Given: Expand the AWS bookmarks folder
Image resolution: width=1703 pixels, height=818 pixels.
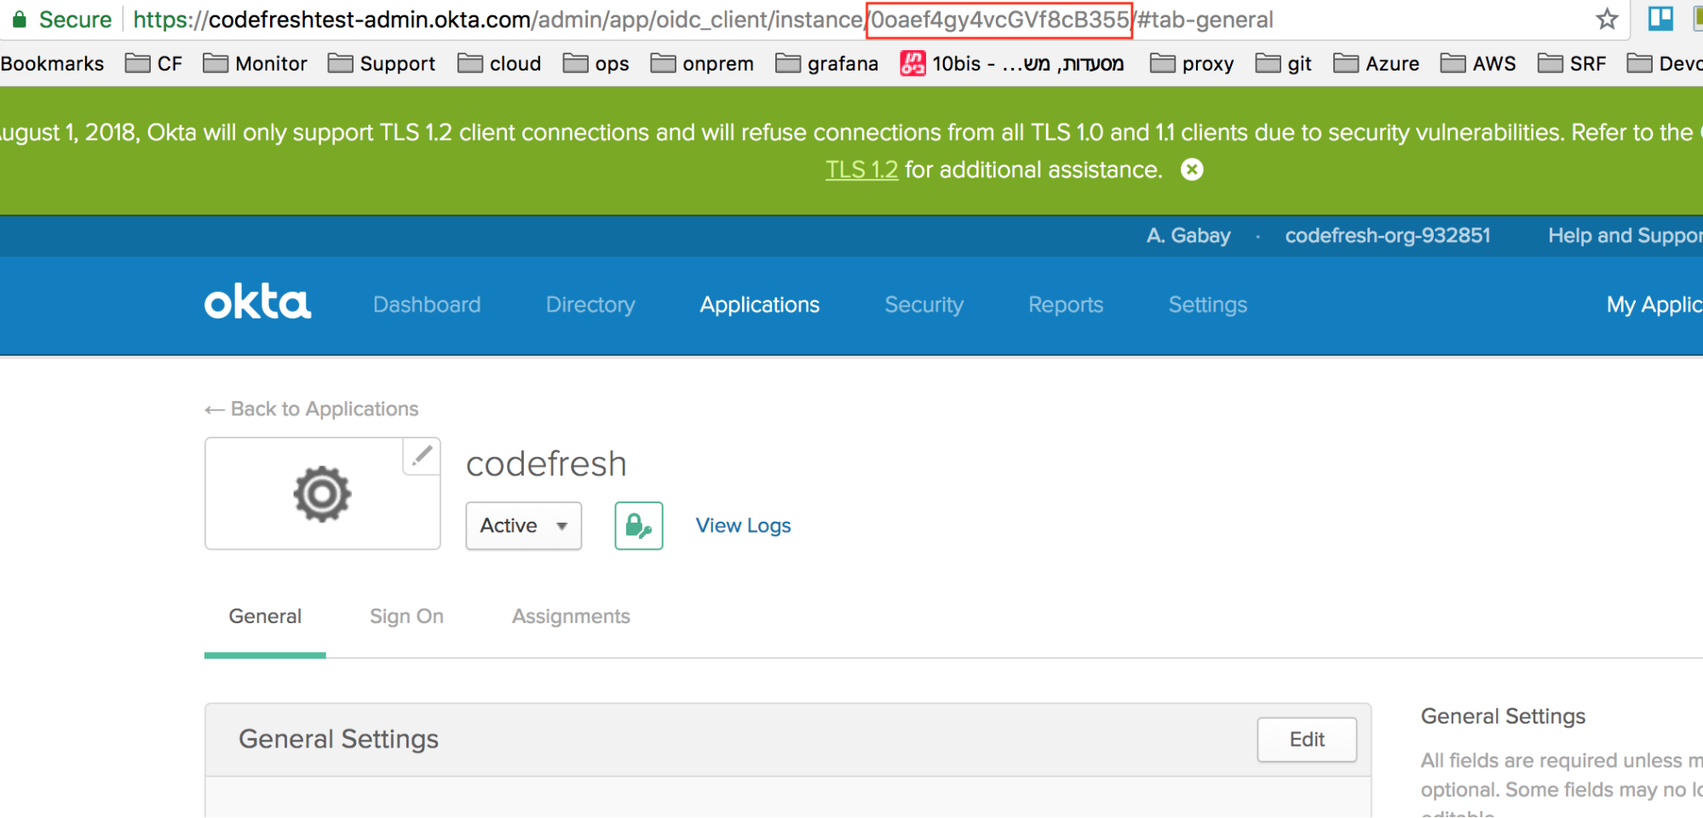Looking at the screenshot, I should coord(1478,64).
